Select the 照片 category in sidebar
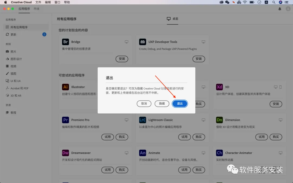 point(13,52)
